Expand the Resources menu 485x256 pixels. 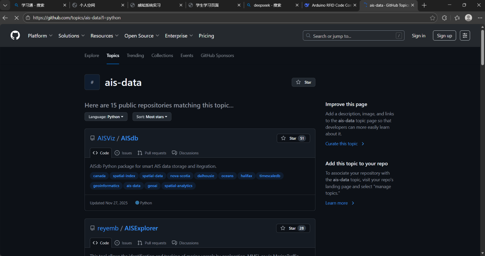(x=104, y=36)
